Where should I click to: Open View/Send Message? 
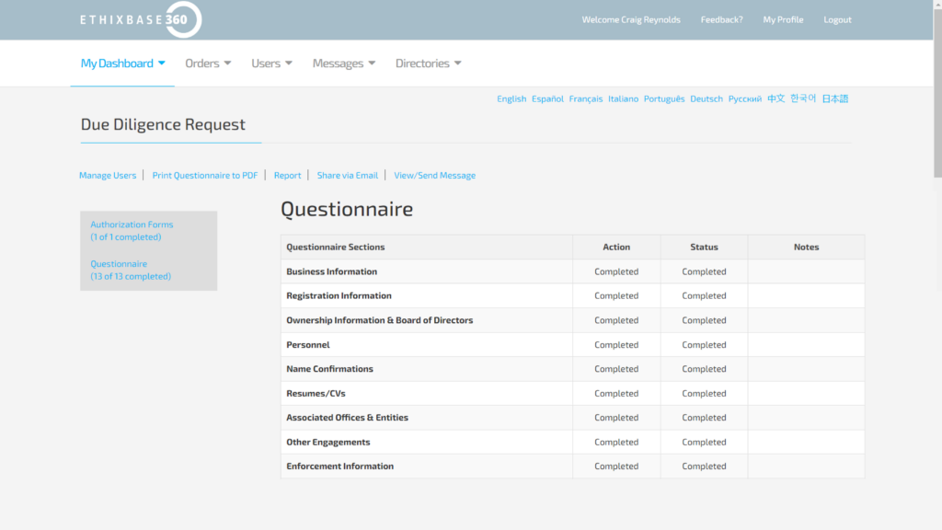(x=434, y=176)
